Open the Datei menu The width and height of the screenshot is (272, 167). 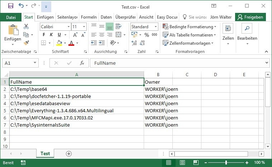pyautogui.click(x=11, y=17)
